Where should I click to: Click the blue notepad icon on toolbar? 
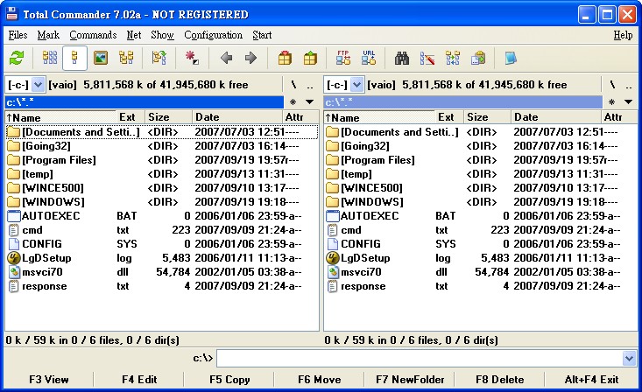tap(511, 58)
